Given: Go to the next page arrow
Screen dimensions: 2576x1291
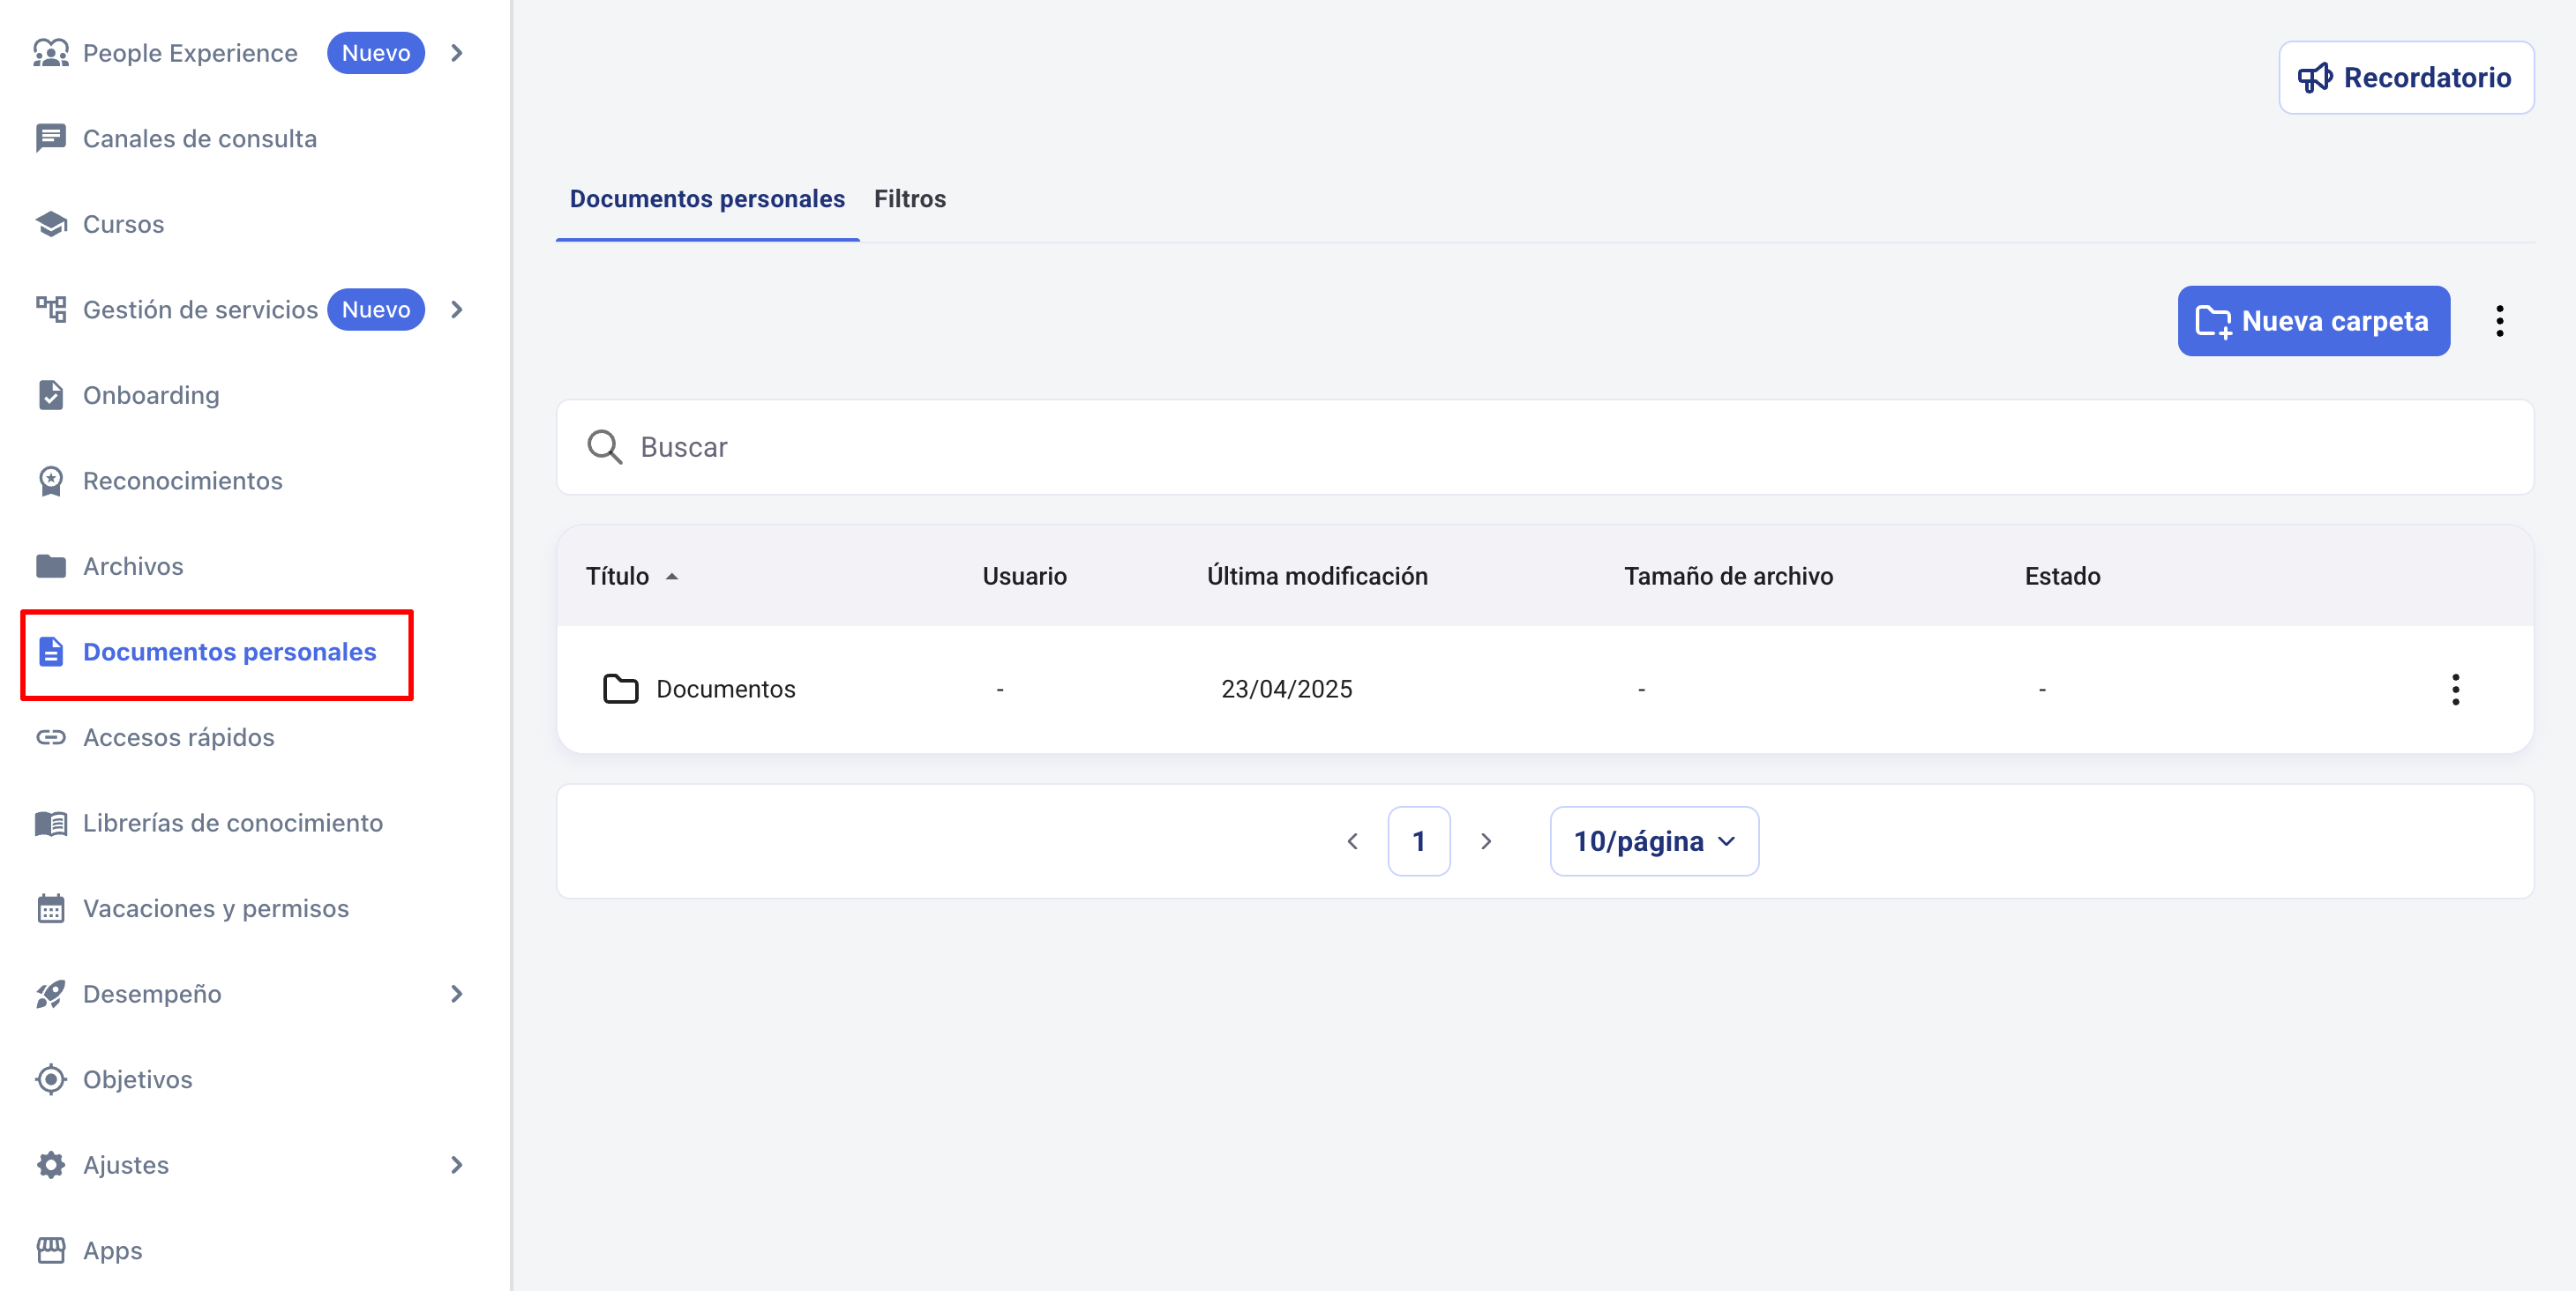Looking at the screenshot, I should click(x=1486, y=841).
